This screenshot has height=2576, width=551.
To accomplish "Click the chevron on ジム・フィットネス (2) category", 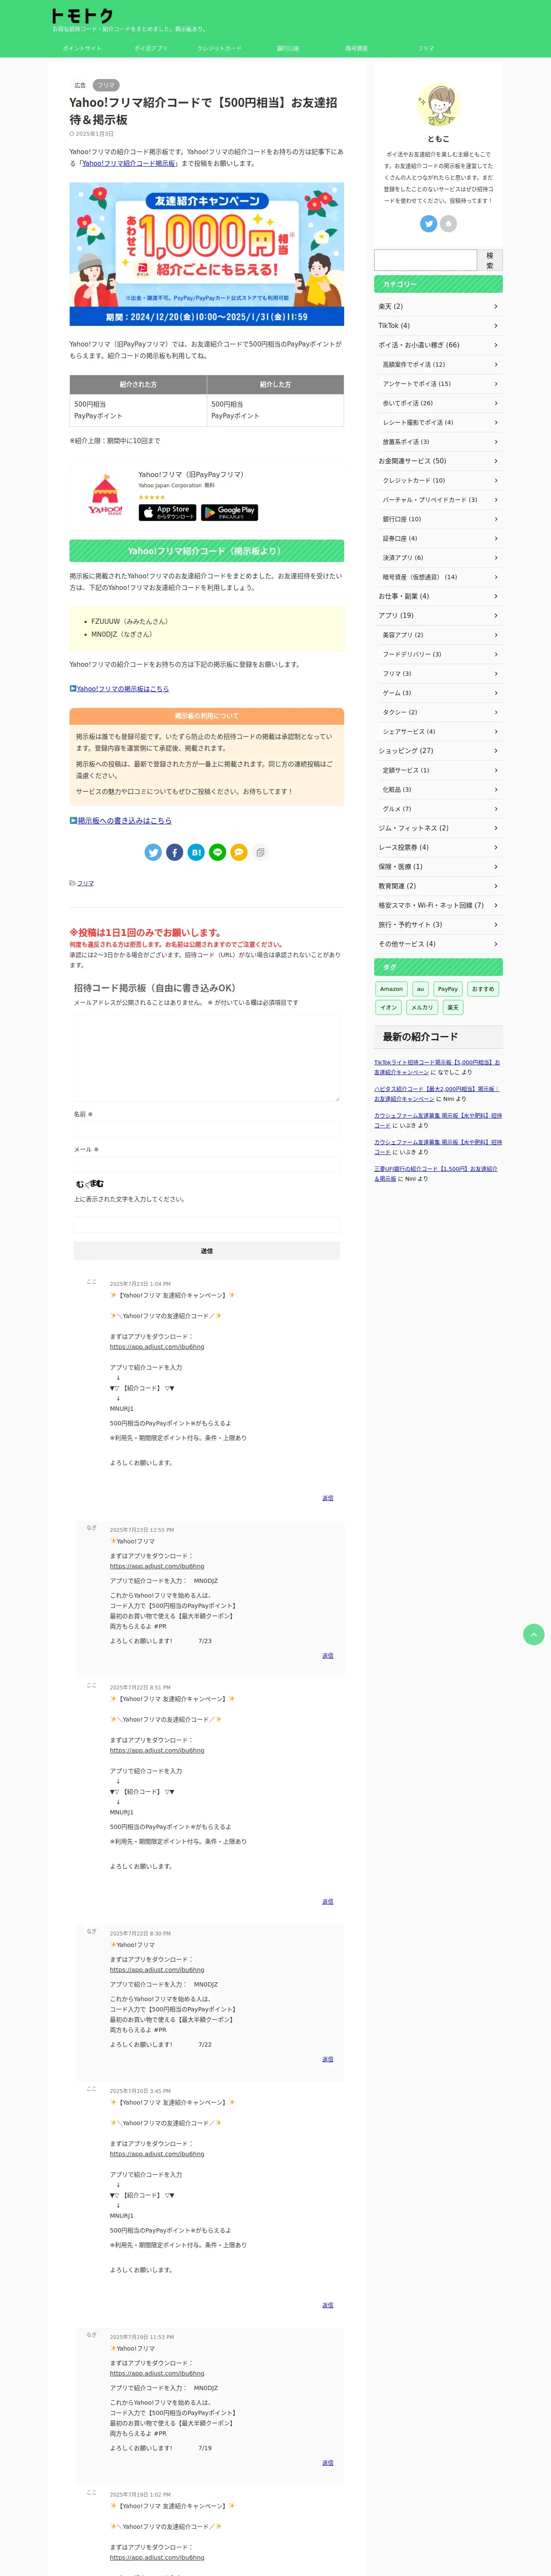I will coord(496,828).
